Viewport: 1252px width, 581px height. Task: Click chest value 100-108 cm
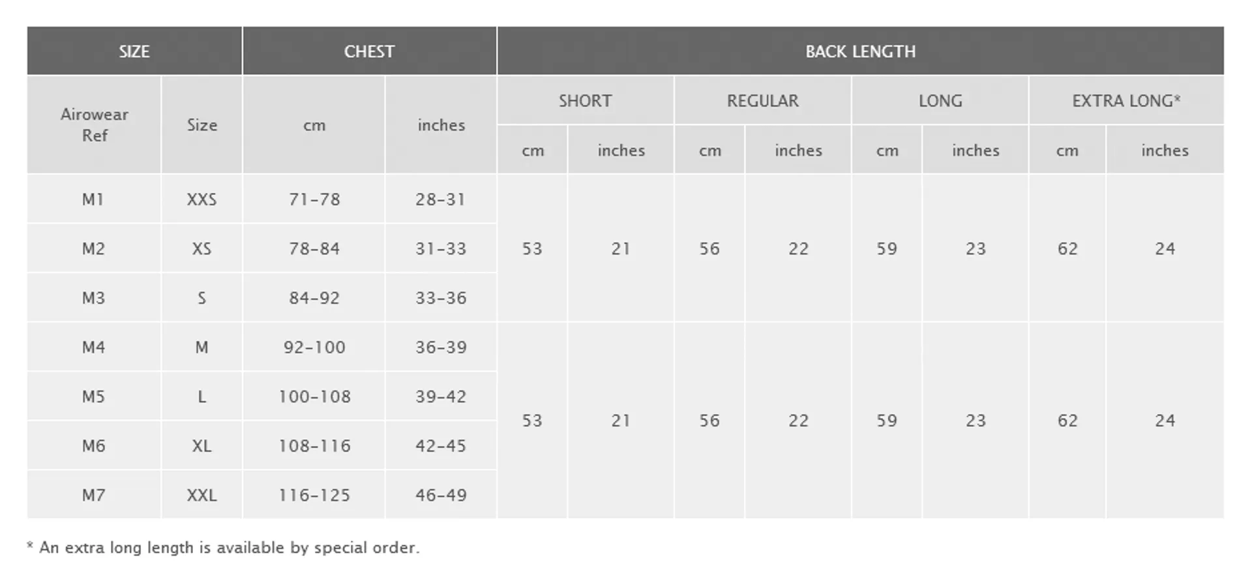314,396
